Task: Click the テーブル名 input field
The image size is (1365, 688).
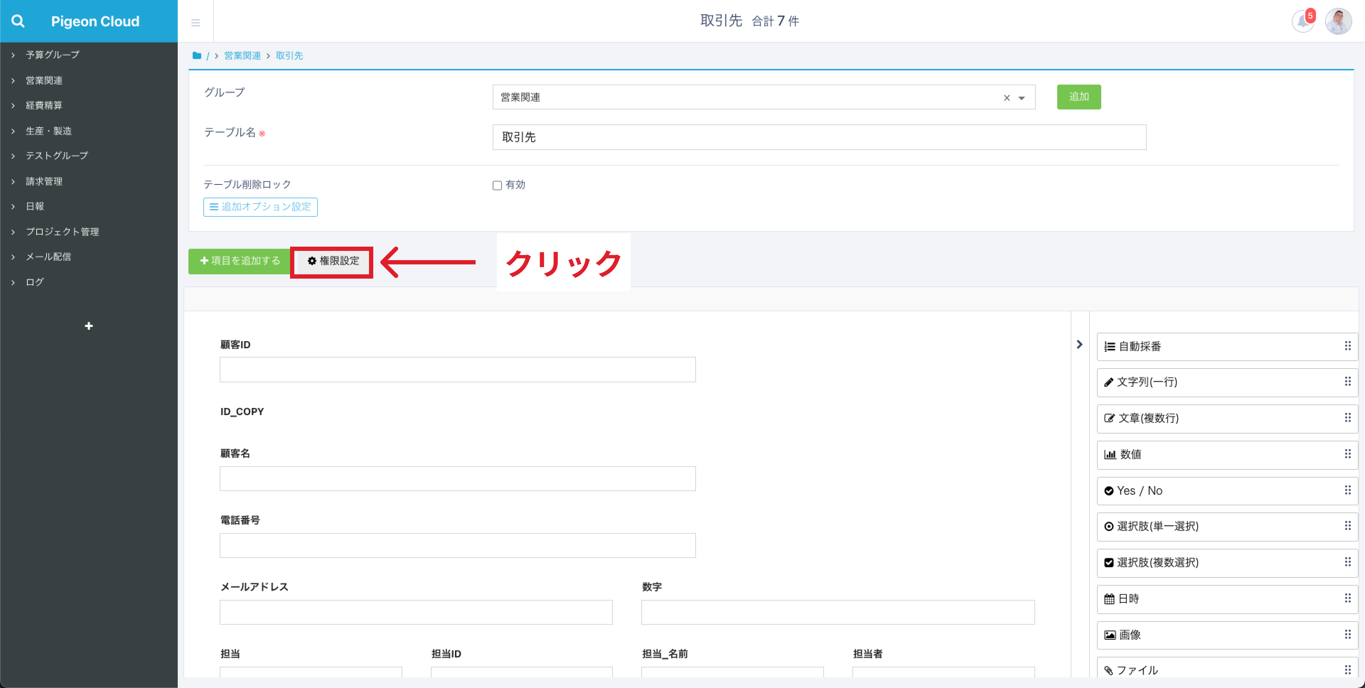Action: click(x=819, y=137)
